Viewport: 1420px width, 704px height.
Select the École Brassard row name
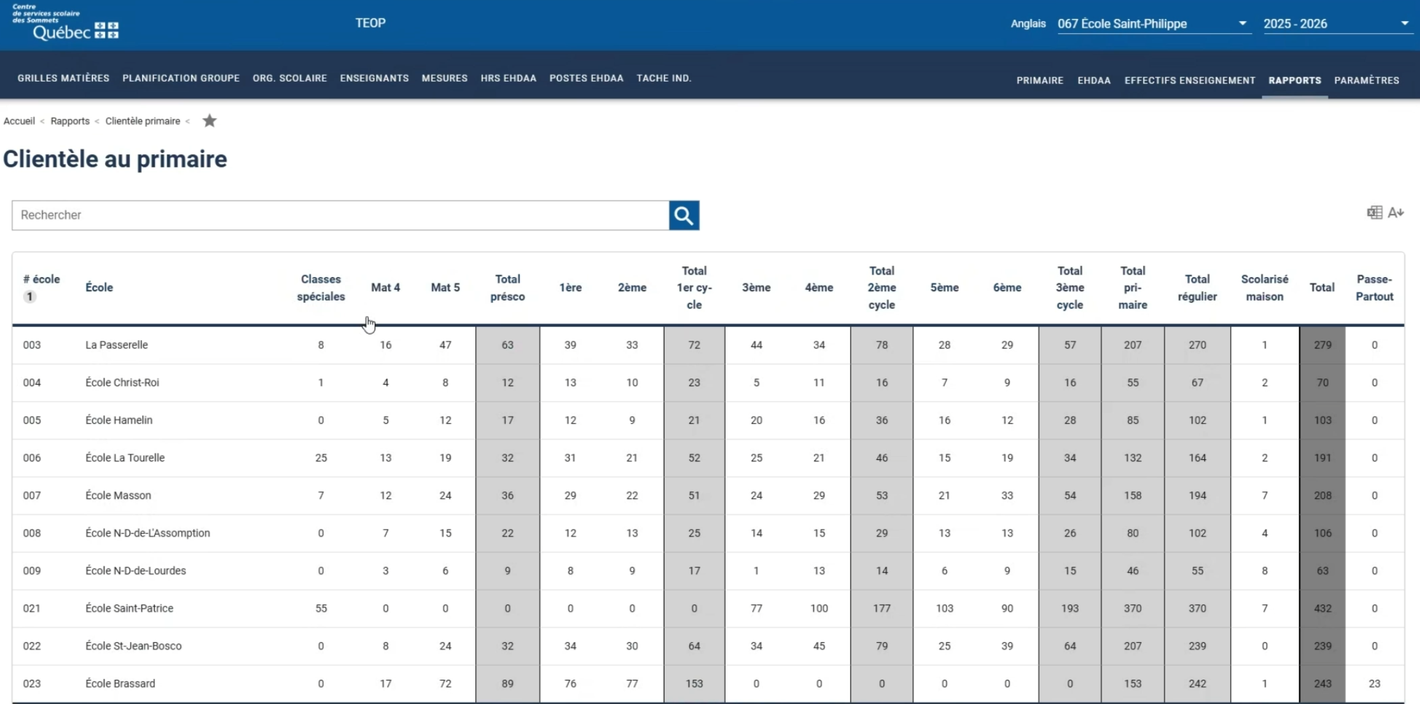[120, 683]
